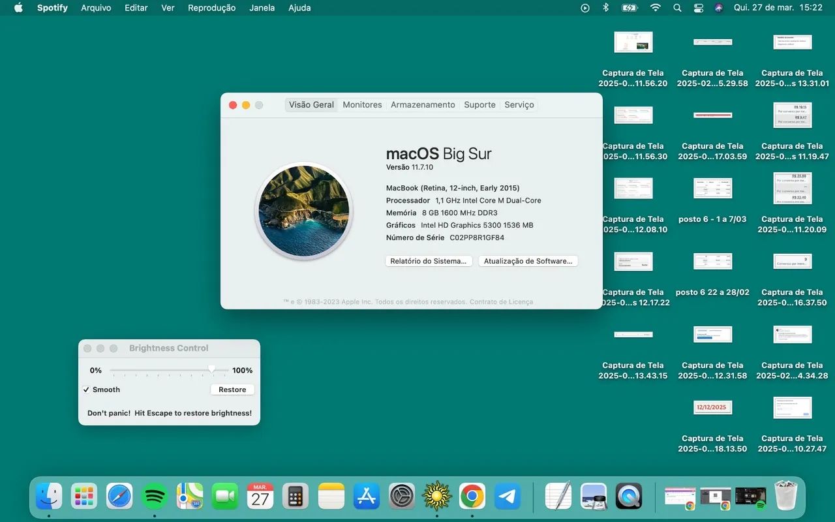The width and height of the screenshot is (835, 522).
Task: Open Preview app in the Dock
Action: (x=594, y=497)
